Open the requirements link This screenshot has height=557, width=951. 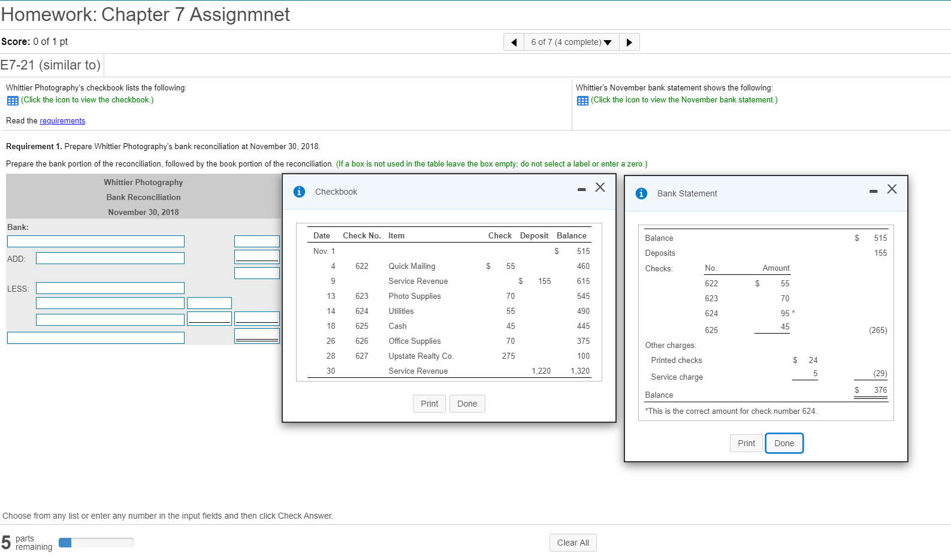[x=62, y=121]
